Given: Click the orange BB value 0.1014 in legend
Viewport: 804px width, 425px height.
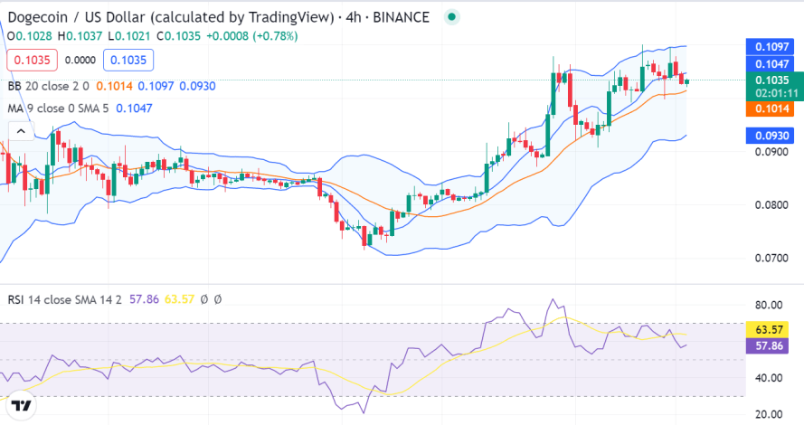Looking at the screenshot, I should (x=114, y=86).
